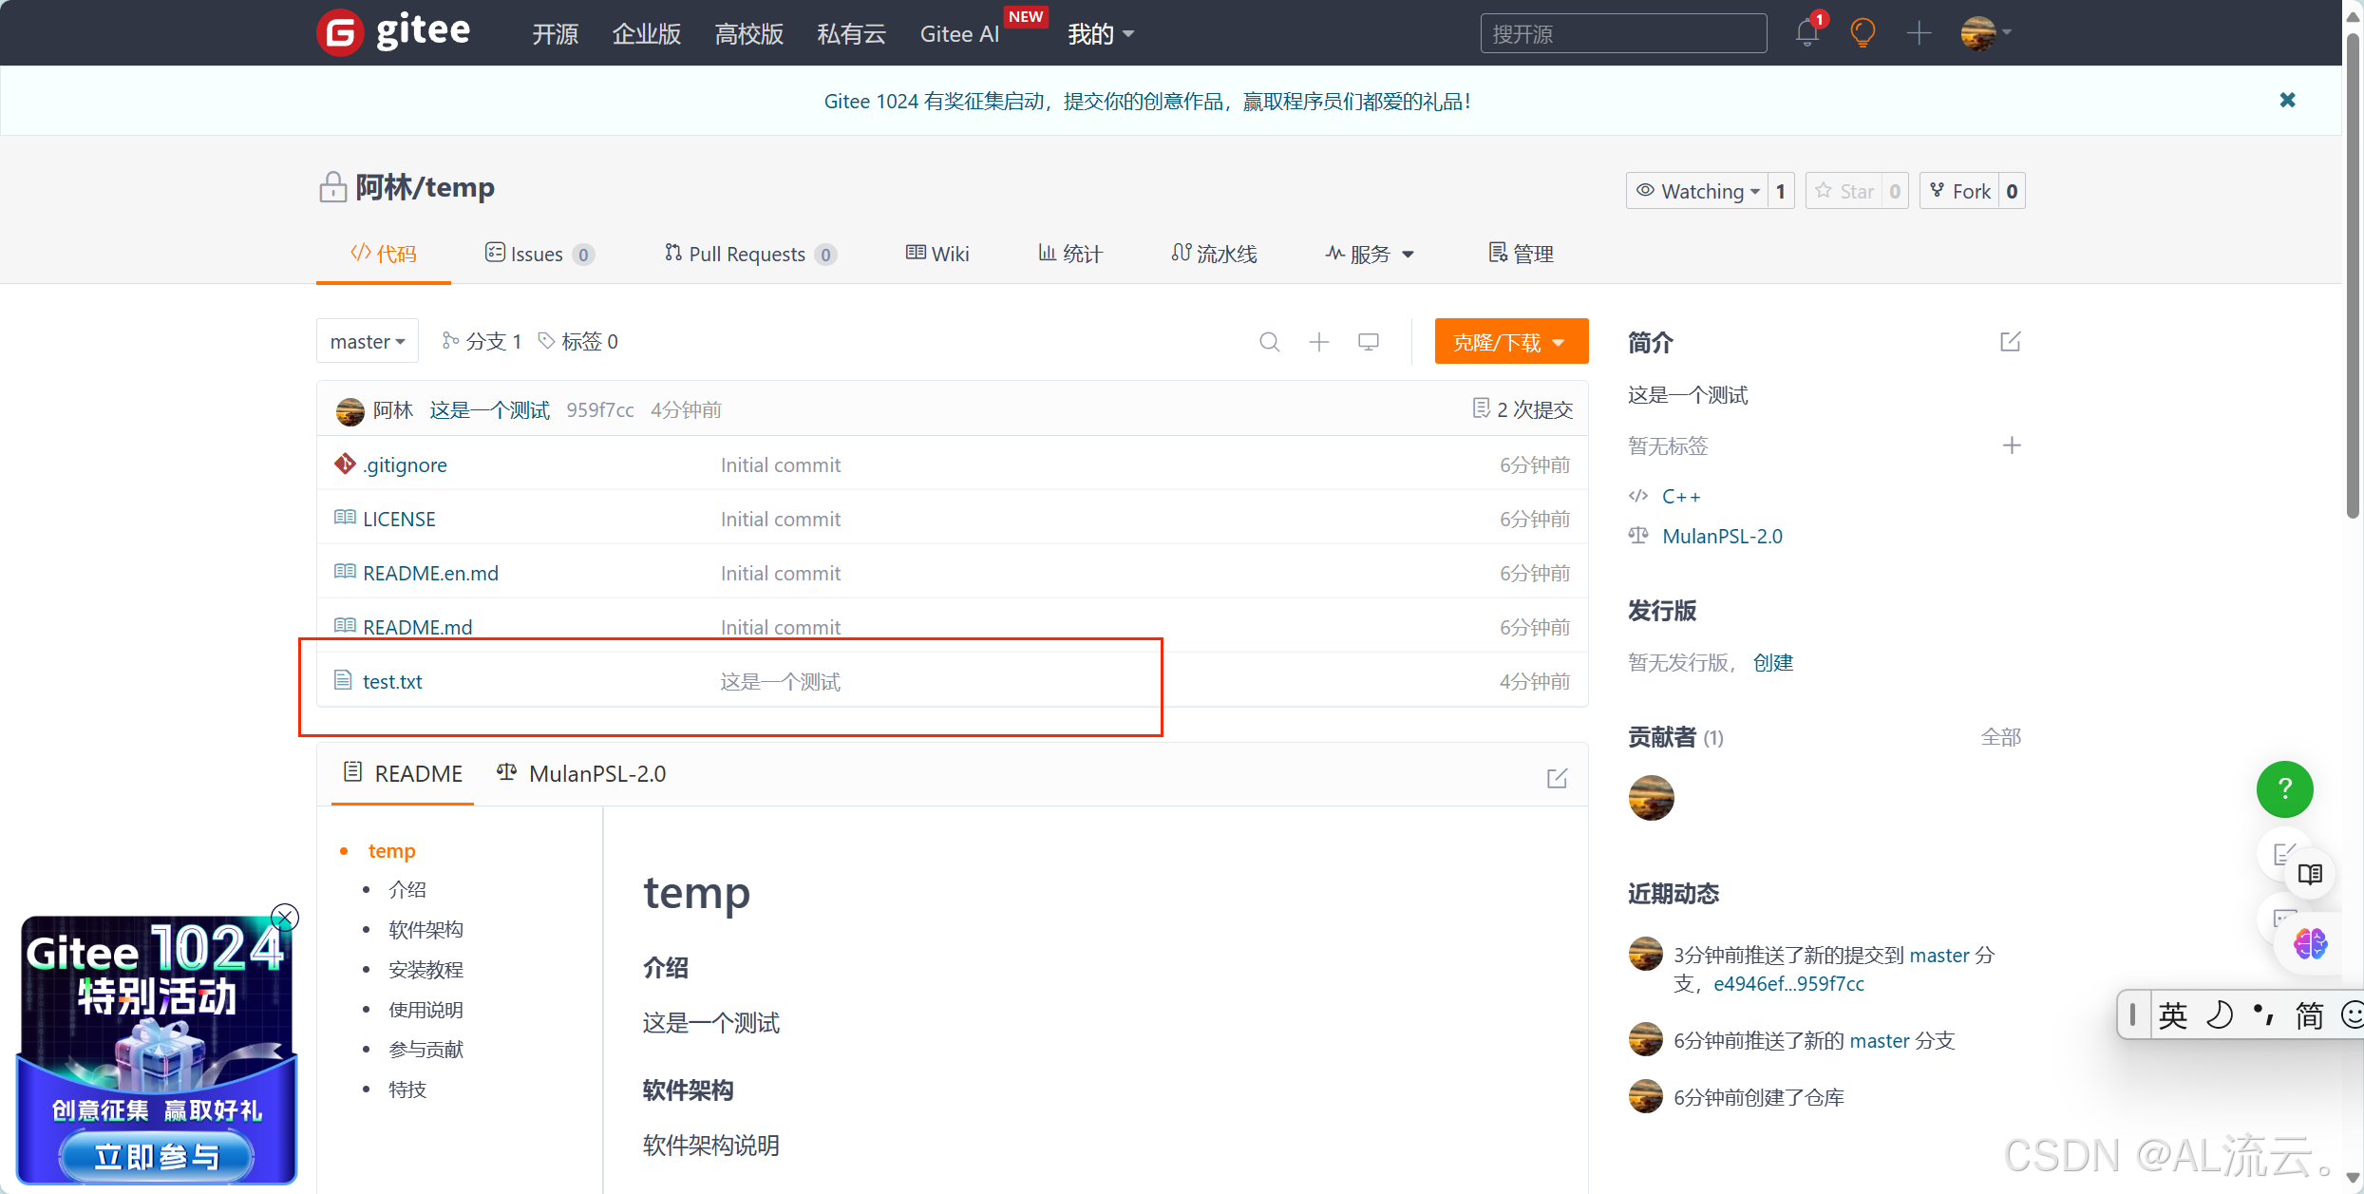Open the Watching dropdown

point(1698,191)
